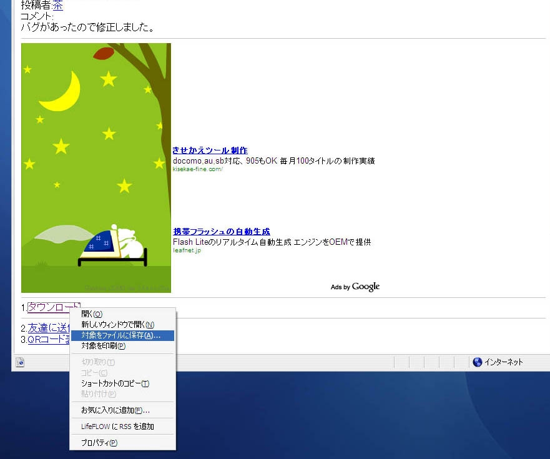Click the page icon in the status bar
550x459 pixels.
[20, 362]
